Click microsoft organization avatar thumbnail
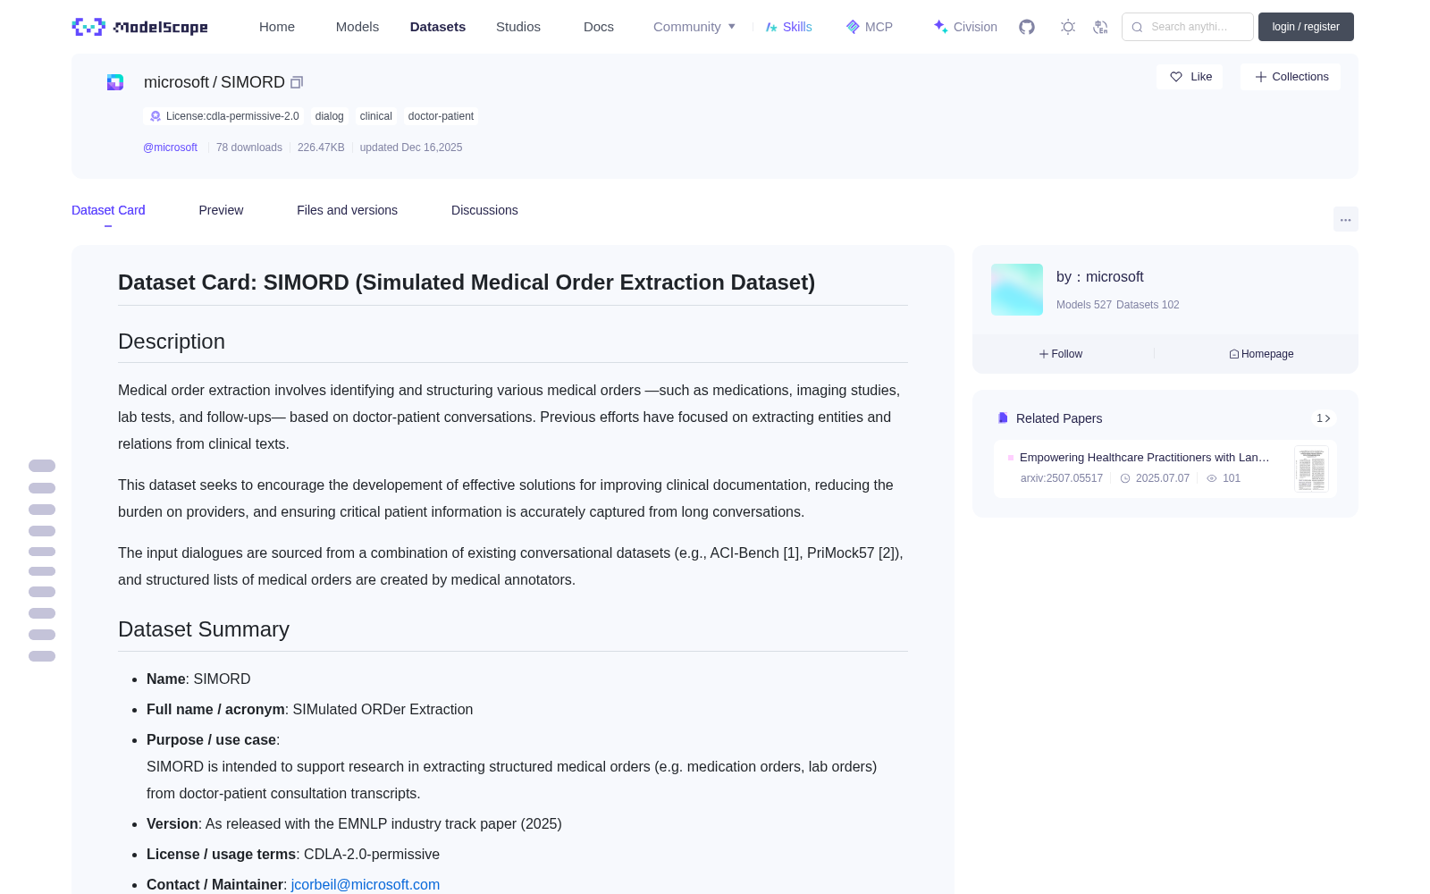The width and height of the screenshot is (1430, 894). [1017, 290]
